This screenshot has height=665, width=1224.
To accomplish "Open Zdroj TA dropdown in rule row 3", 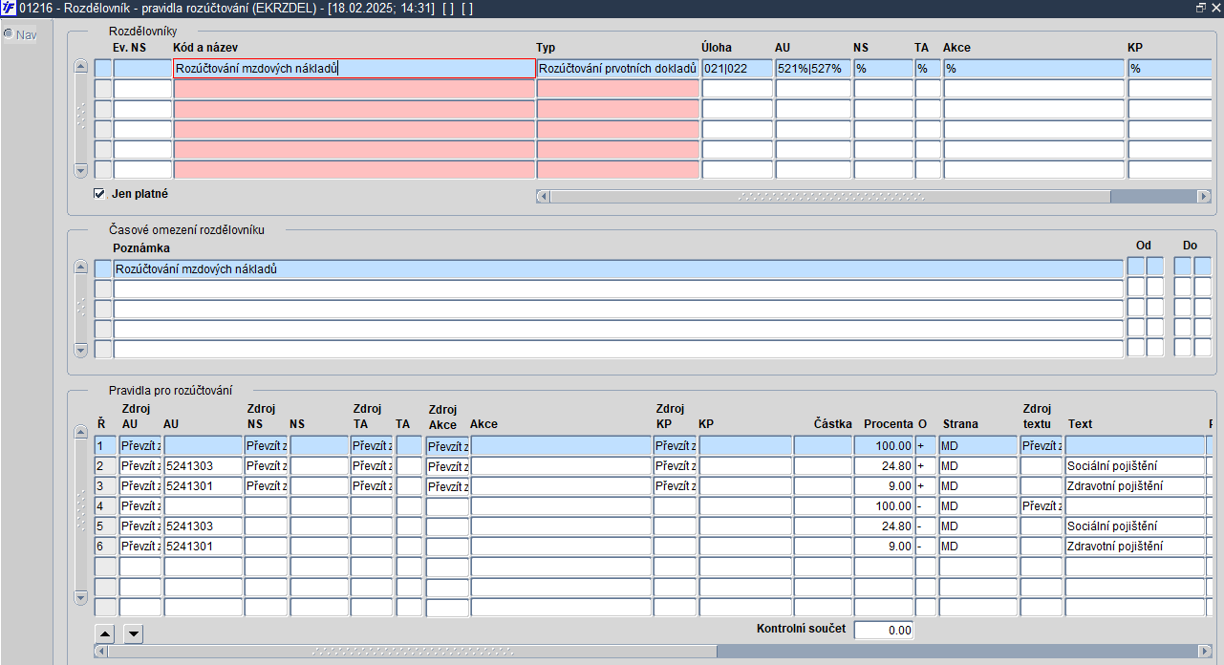I will 372,485.
